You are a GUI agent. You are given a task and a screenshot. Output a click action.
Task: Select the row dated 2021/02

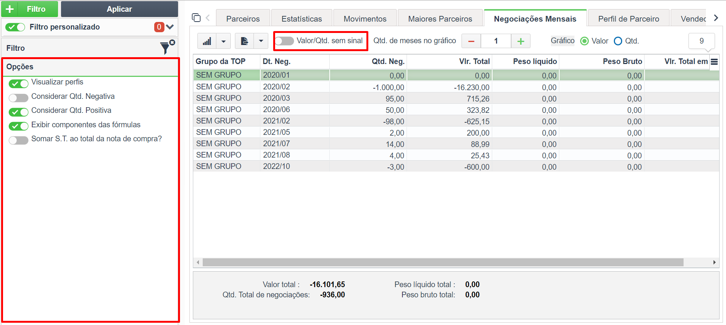pos(456,121)
